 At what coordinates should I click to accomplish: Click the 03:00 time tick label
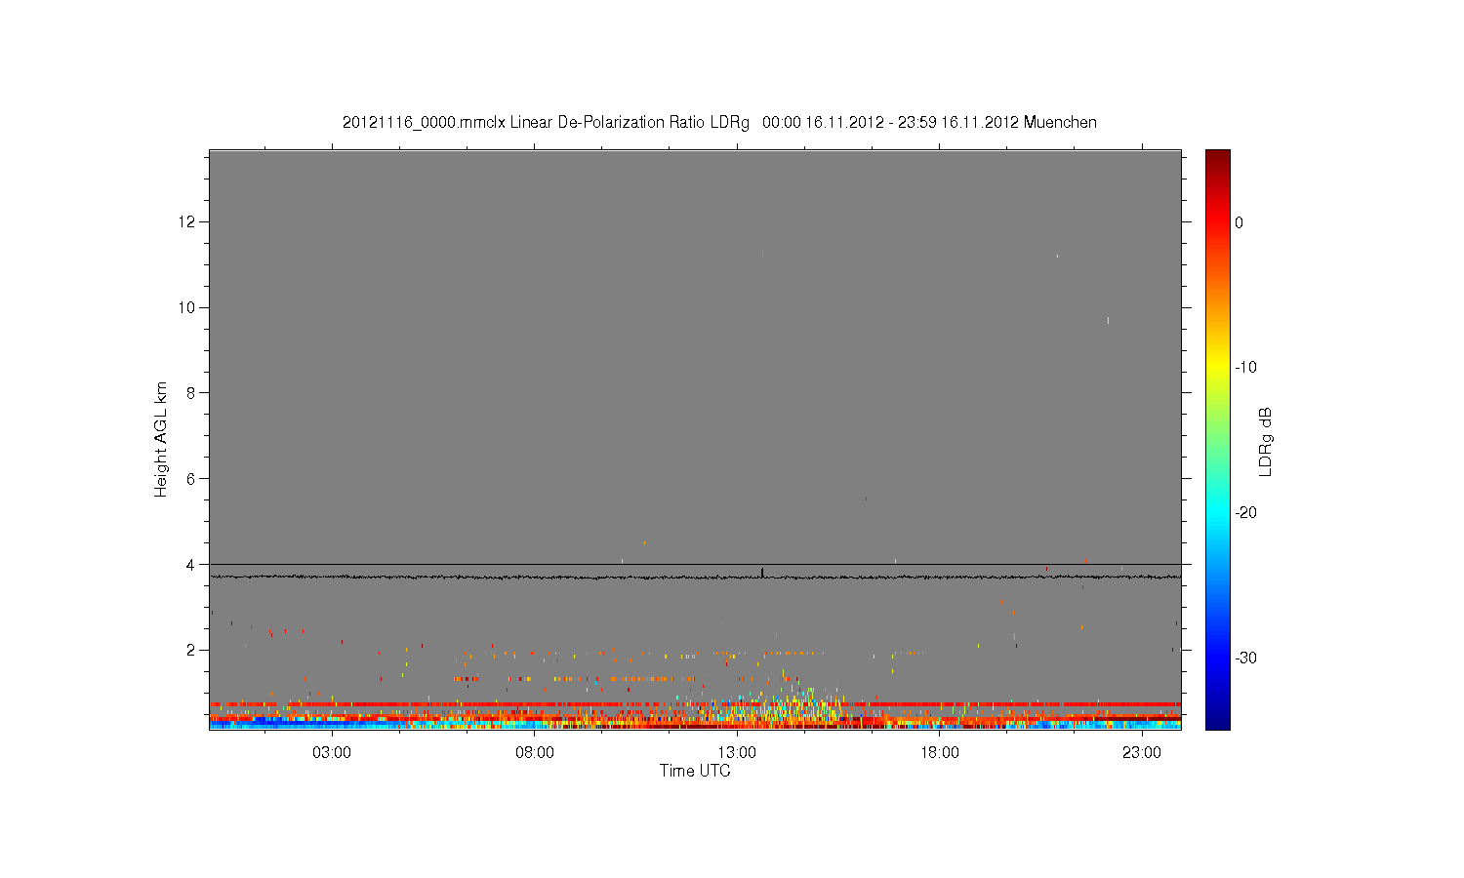point(332,753)
